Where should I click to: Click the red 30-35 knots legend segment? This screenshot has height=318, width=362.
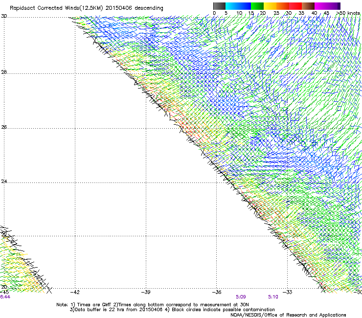click(295, 6)
